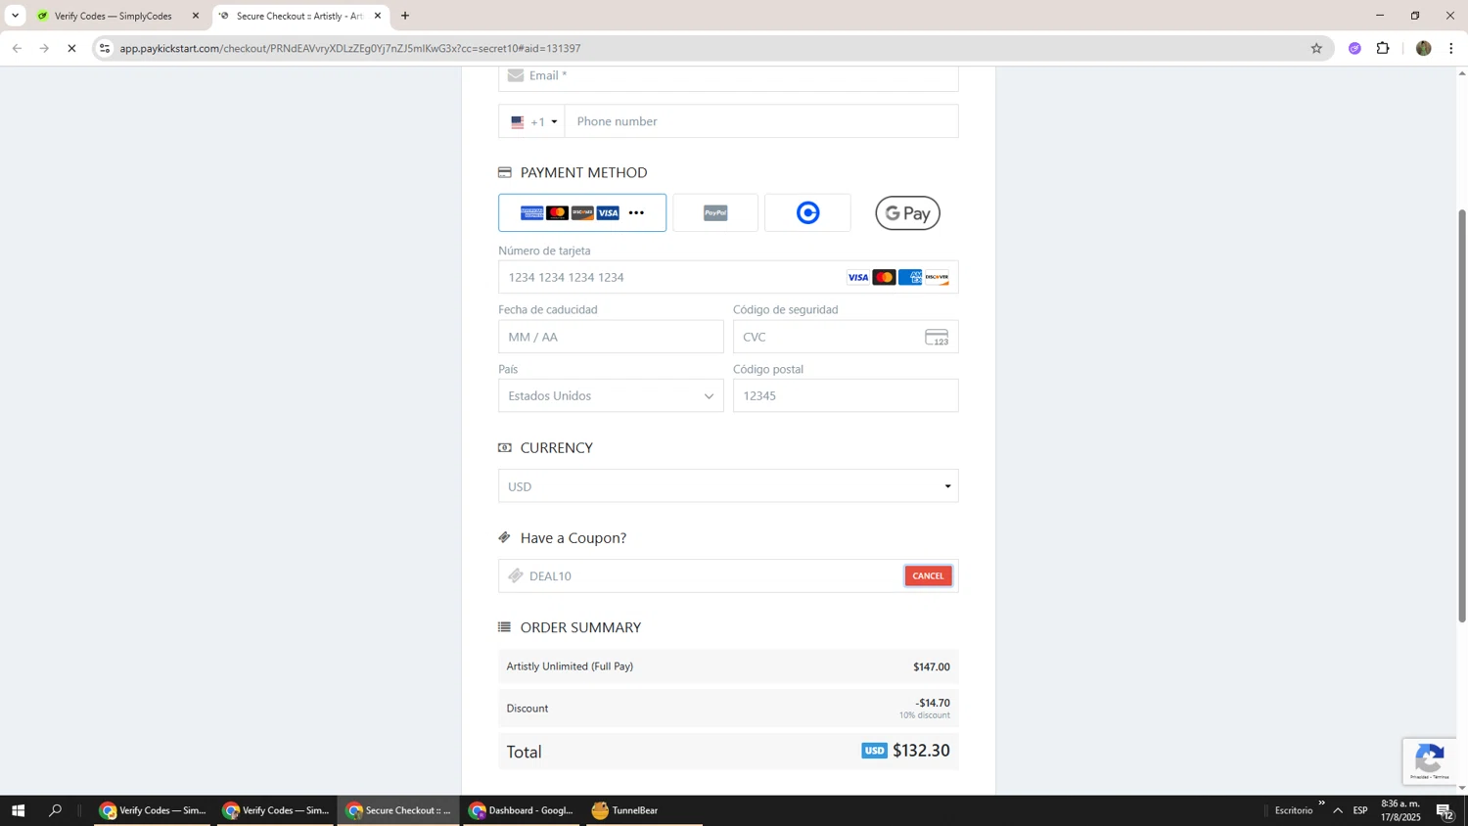Go forward to the next page
This screenshot has height=826, width=1468.
44,48
